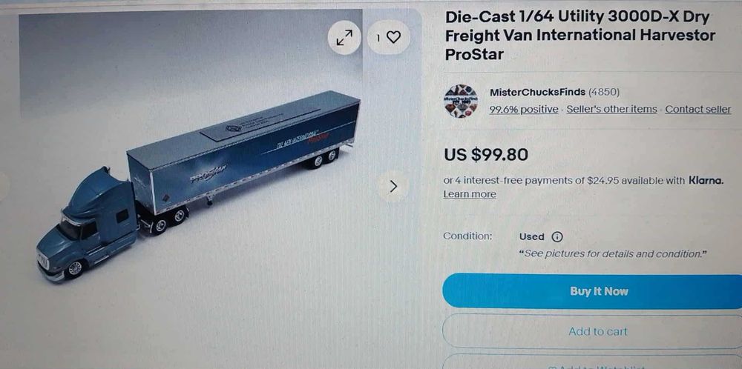The image size is (742, 369).
Task: Open Seller's other items
Action: [x=611, y=109]
